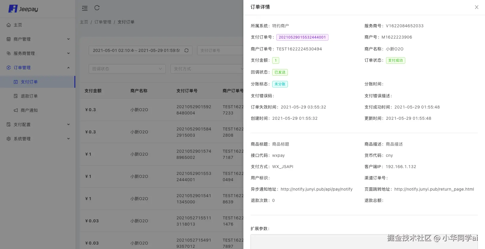
Task: Expand the 系统管理 submenu arrow
Action: (x=68, y=139)
